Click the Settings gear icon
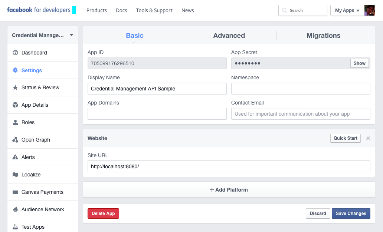This screenshot has height=232, width=383. (x=15, y=70)
